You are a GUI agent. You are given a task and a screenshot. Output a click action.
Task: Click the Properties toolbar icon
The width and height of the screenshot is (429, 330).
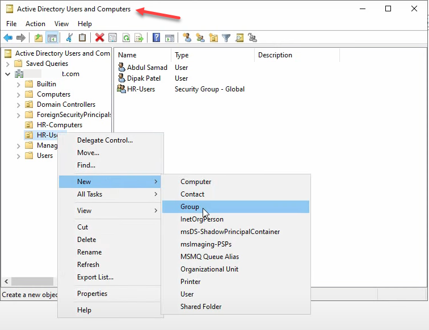point(112,37)
